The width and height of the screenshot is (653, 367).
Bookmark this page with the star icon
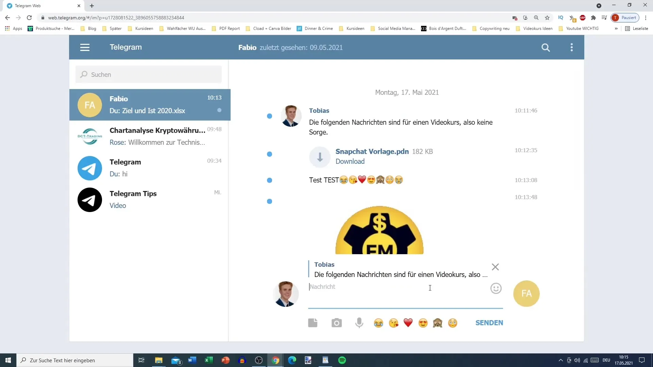(547, 18)
